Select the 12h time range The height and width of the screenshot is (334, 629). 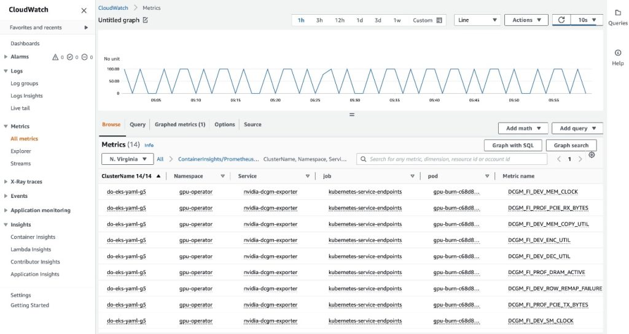(339, 20)
